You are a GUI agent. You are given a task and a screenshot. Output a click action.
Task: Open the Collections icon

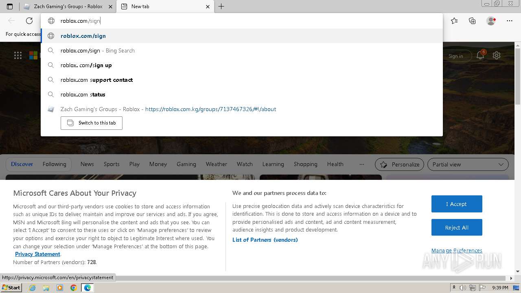pos(472,21)
